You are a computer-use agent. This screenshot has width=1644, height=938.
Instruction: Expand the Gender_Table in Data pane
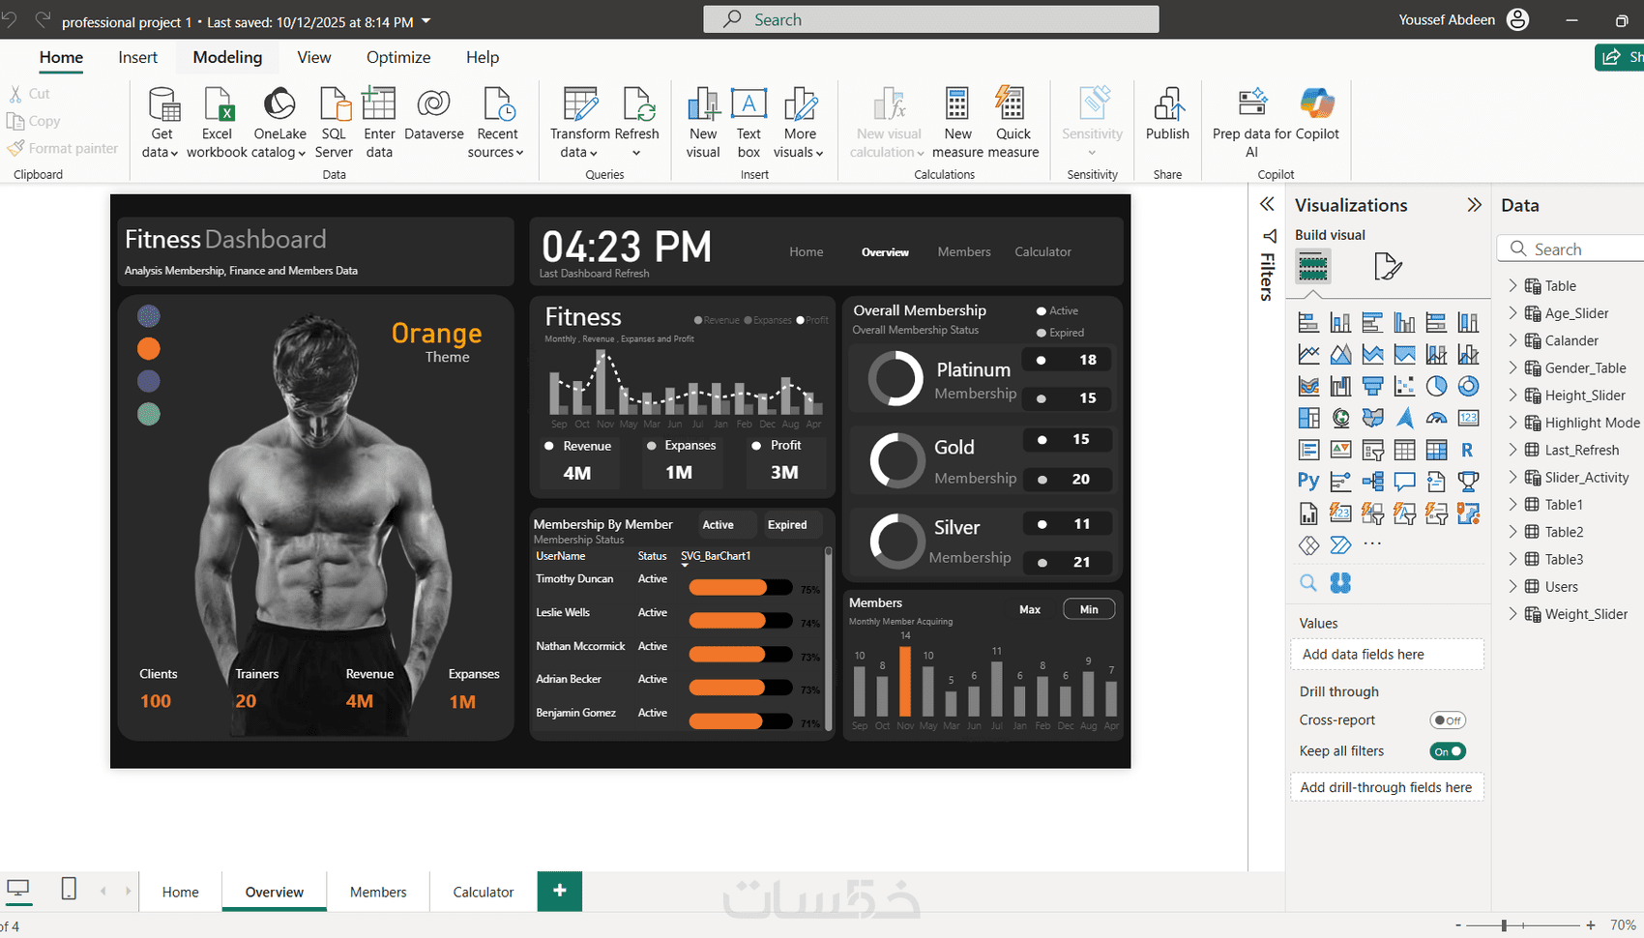[x=1513, y=367]
